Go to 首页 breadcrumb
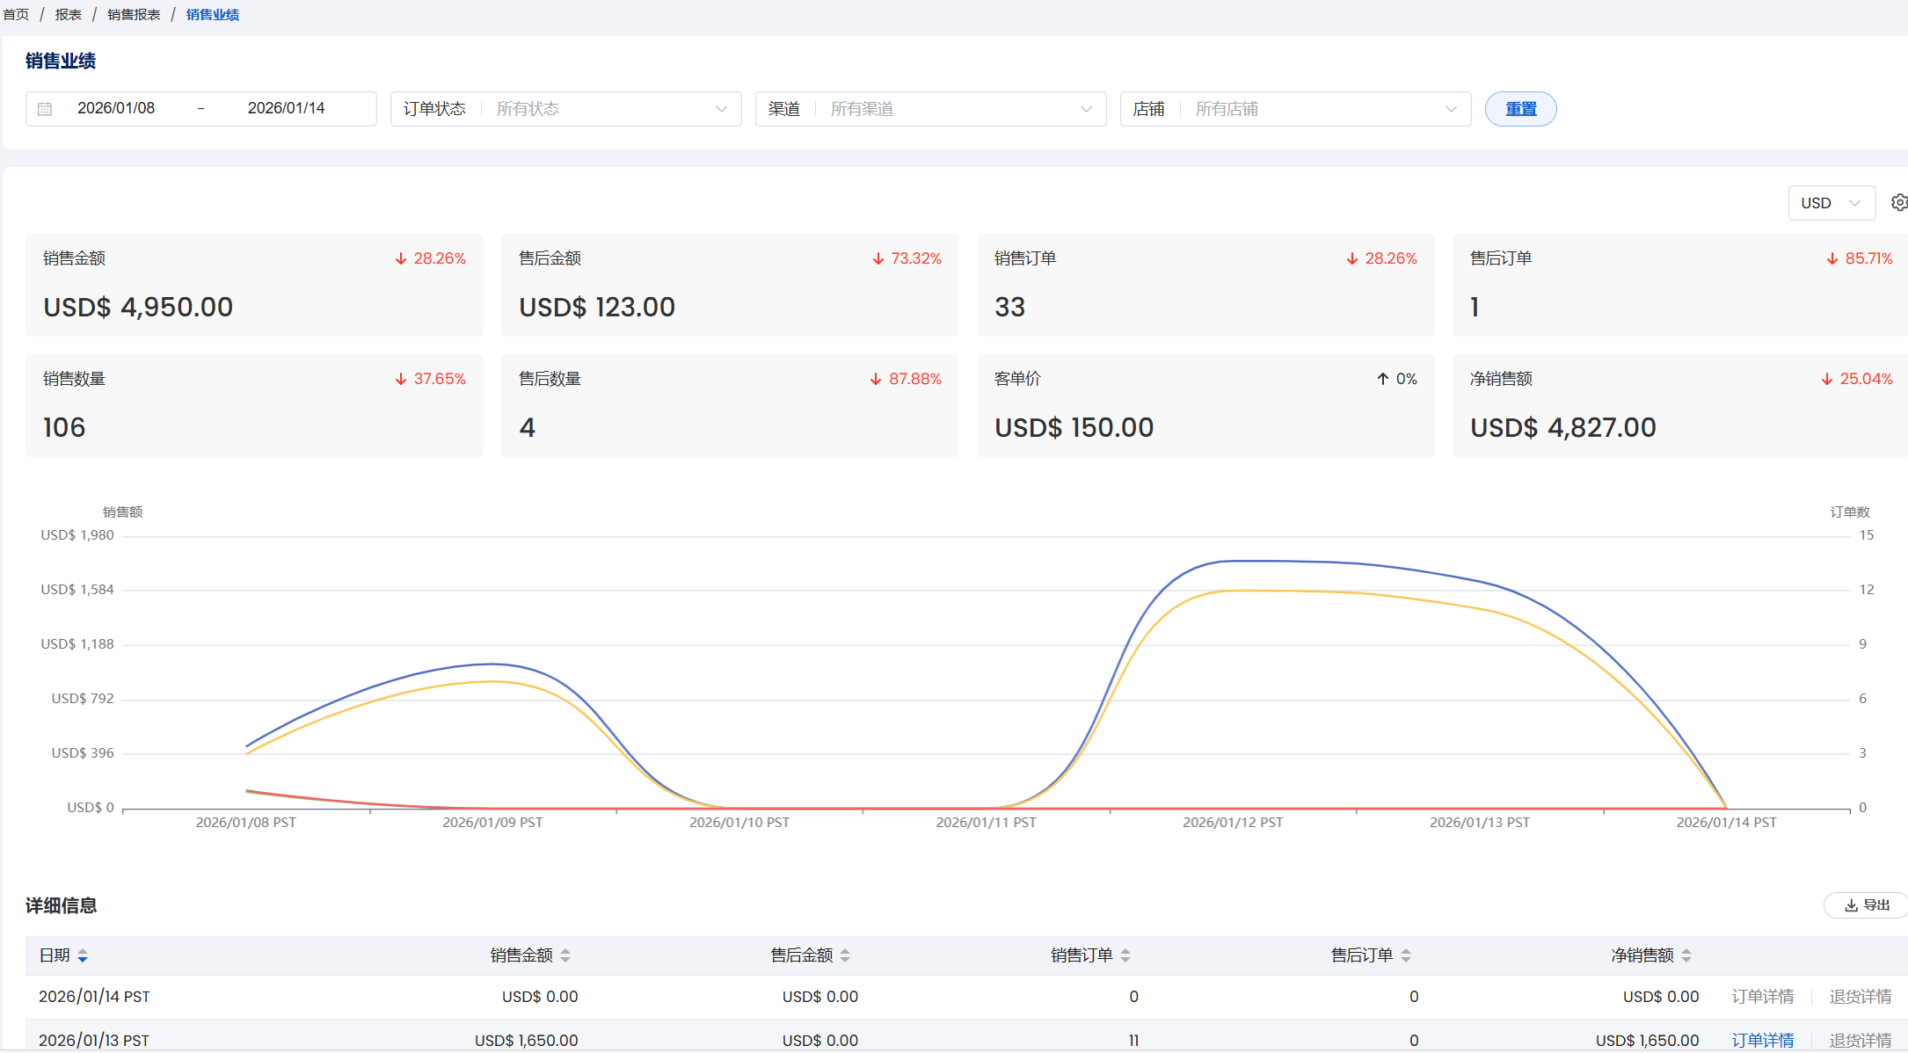This screenshot has height=1053, width=1908. pos(16,15)
